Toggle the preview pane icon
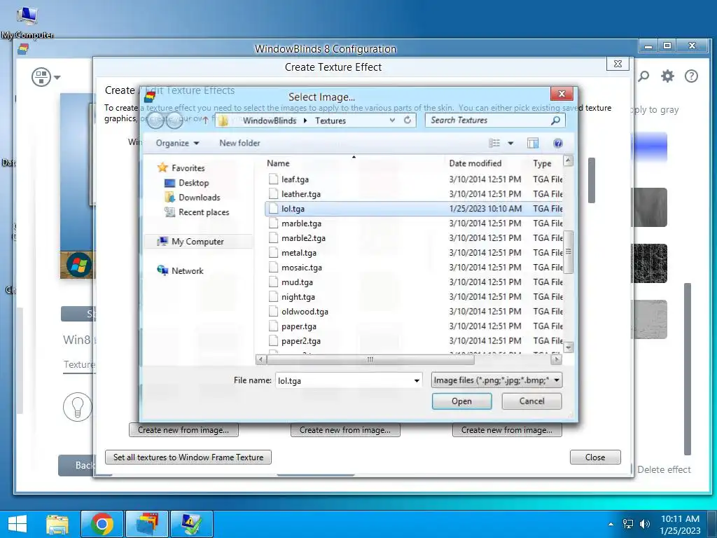This screenshot has width=717, height=538. coord(533,143)
